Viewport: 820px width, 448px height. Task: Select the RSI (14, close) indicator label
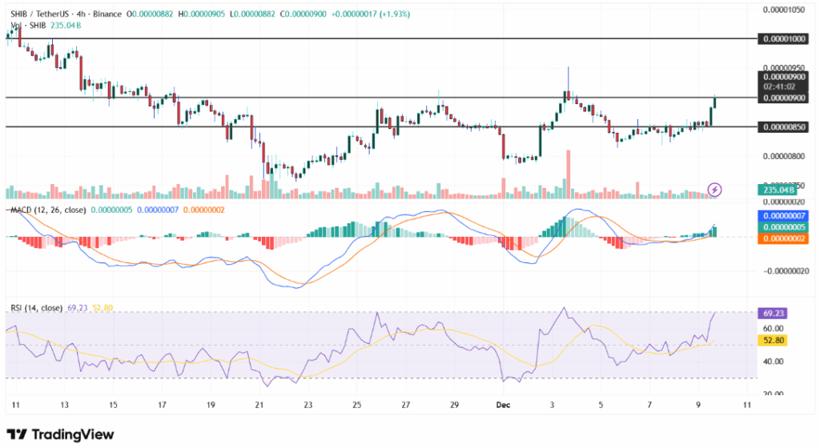pos(38,306)
